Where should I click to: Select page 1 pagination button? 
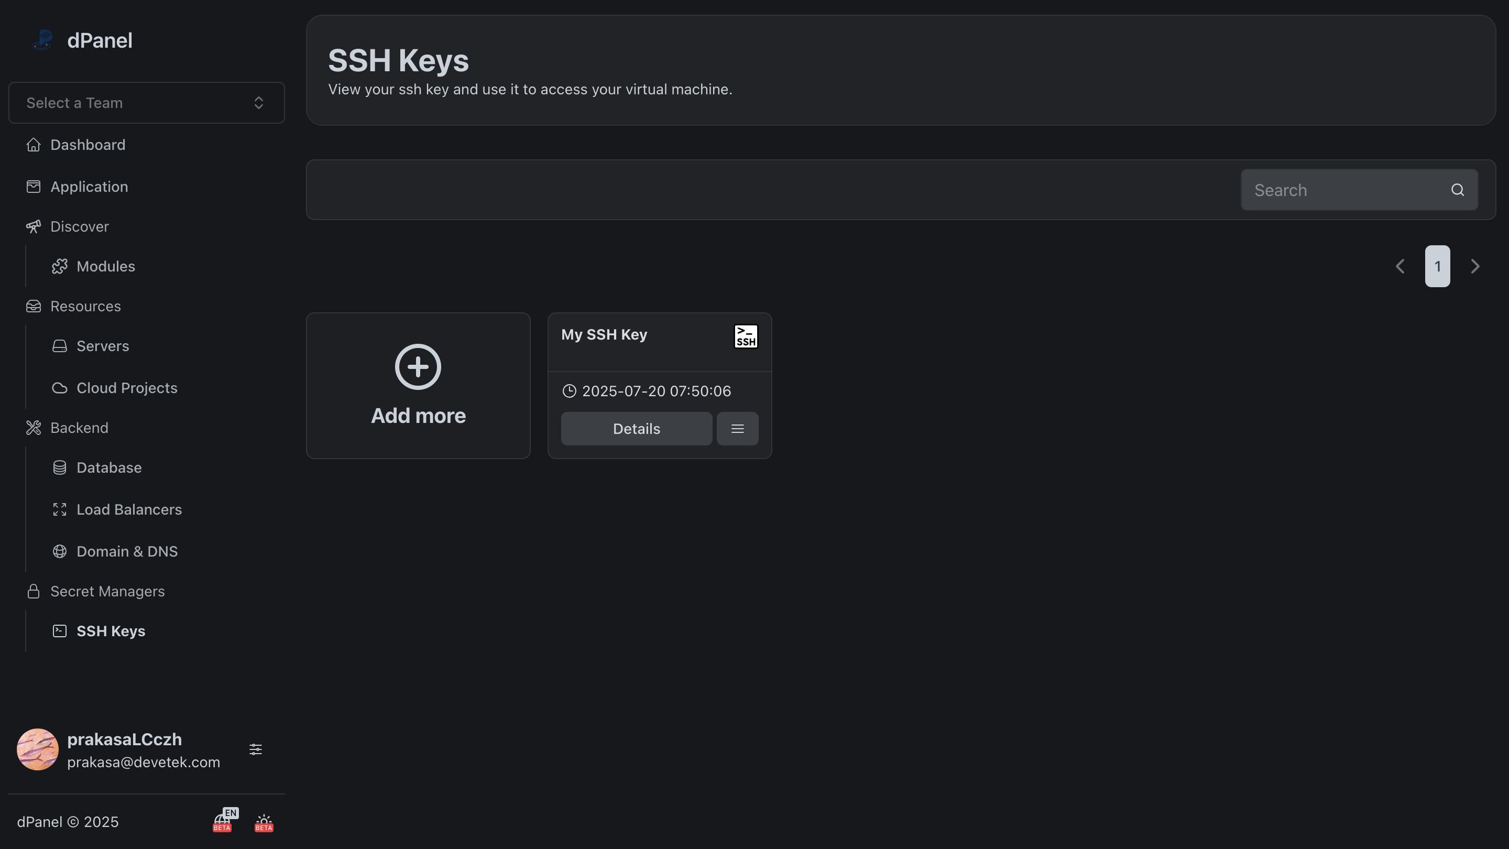1438,267
